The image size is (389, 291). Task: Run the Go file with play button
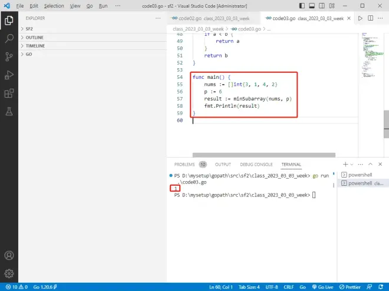[361, 18]
